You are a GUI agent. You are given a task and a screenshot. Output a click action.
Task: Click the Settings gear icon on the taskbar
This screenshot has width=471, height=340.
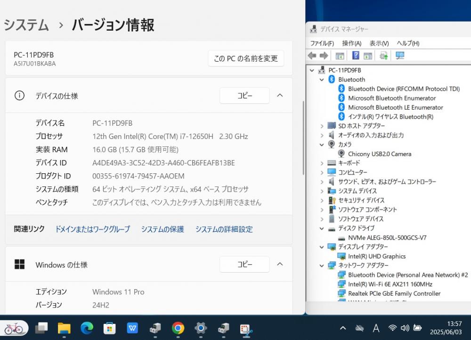(201, 328)
